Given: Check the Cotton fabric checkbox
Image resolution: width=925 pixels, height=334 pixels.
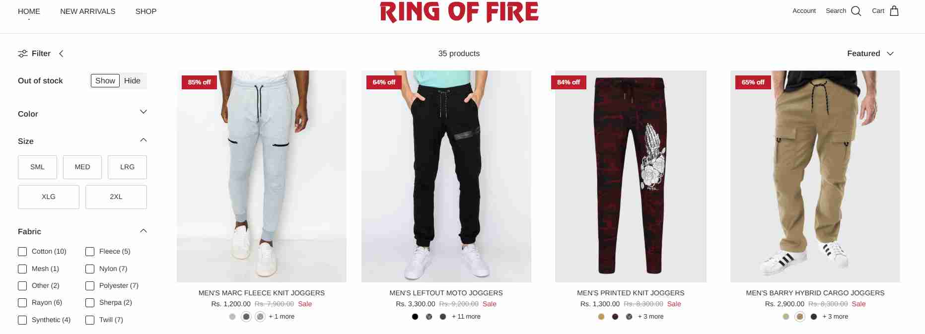Looking at the screenshot, I should [22, 252].
